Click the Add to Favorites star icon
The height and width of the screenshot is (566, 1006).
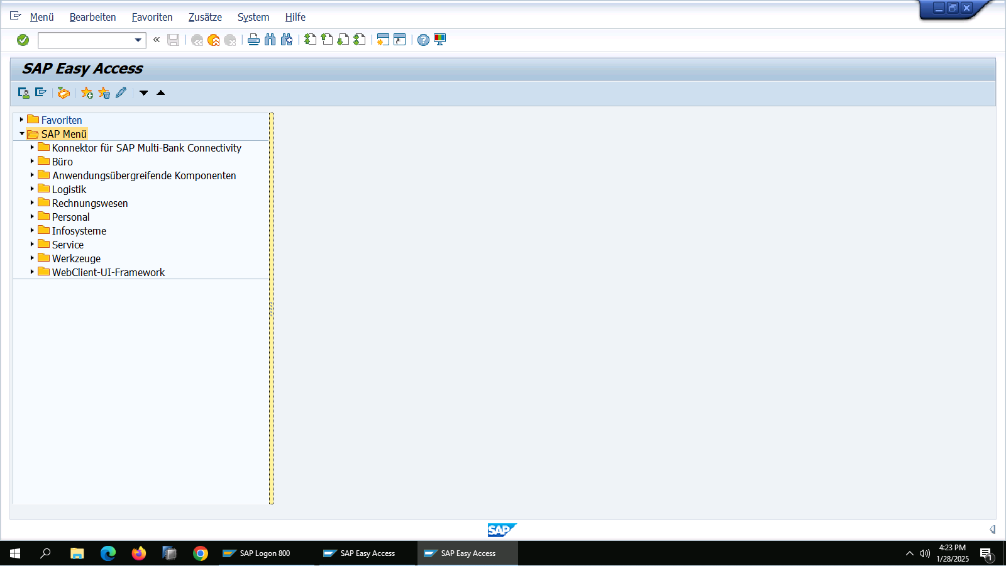click(x=87, y=93)
